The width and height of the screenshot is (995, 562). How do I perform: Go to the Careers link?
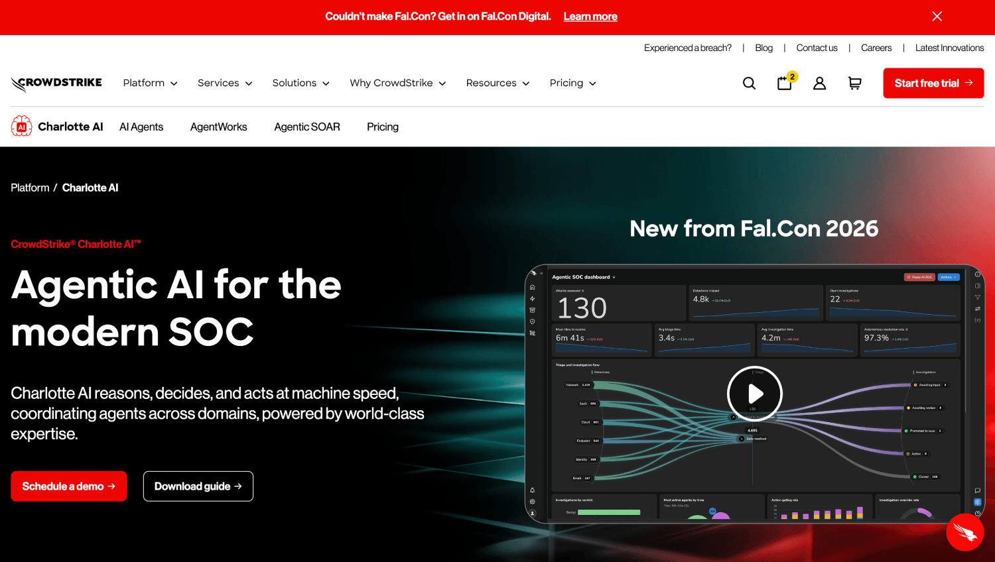pyautogui.click(x=876, y=48)
